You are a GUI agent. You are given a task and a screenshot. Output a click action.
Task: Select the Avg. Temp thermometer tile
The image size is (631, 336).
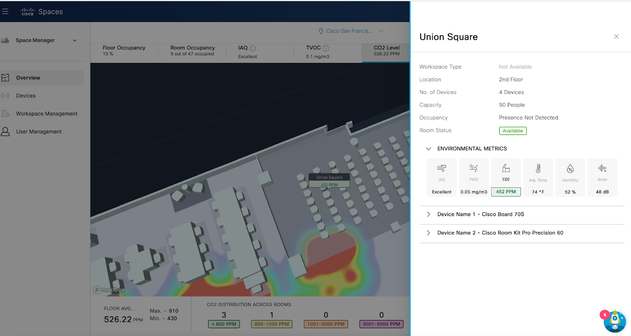coord(538,178)
